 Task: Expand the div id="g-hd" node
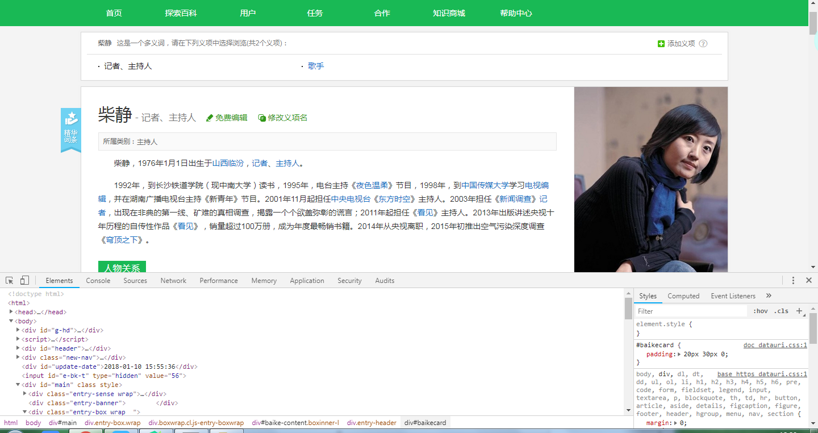coord(18,330)
